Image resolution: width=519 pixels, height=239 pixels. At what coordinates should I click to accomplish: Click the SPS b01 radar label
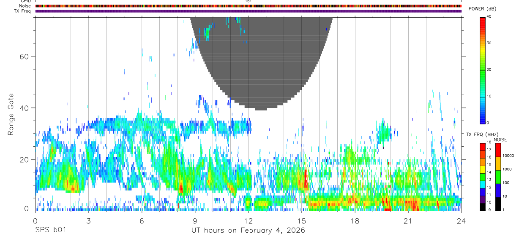click(50, 230)
